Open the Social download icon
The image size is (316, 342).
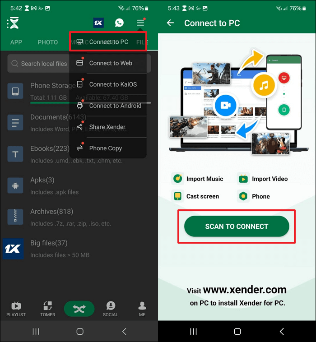point(110,309)
